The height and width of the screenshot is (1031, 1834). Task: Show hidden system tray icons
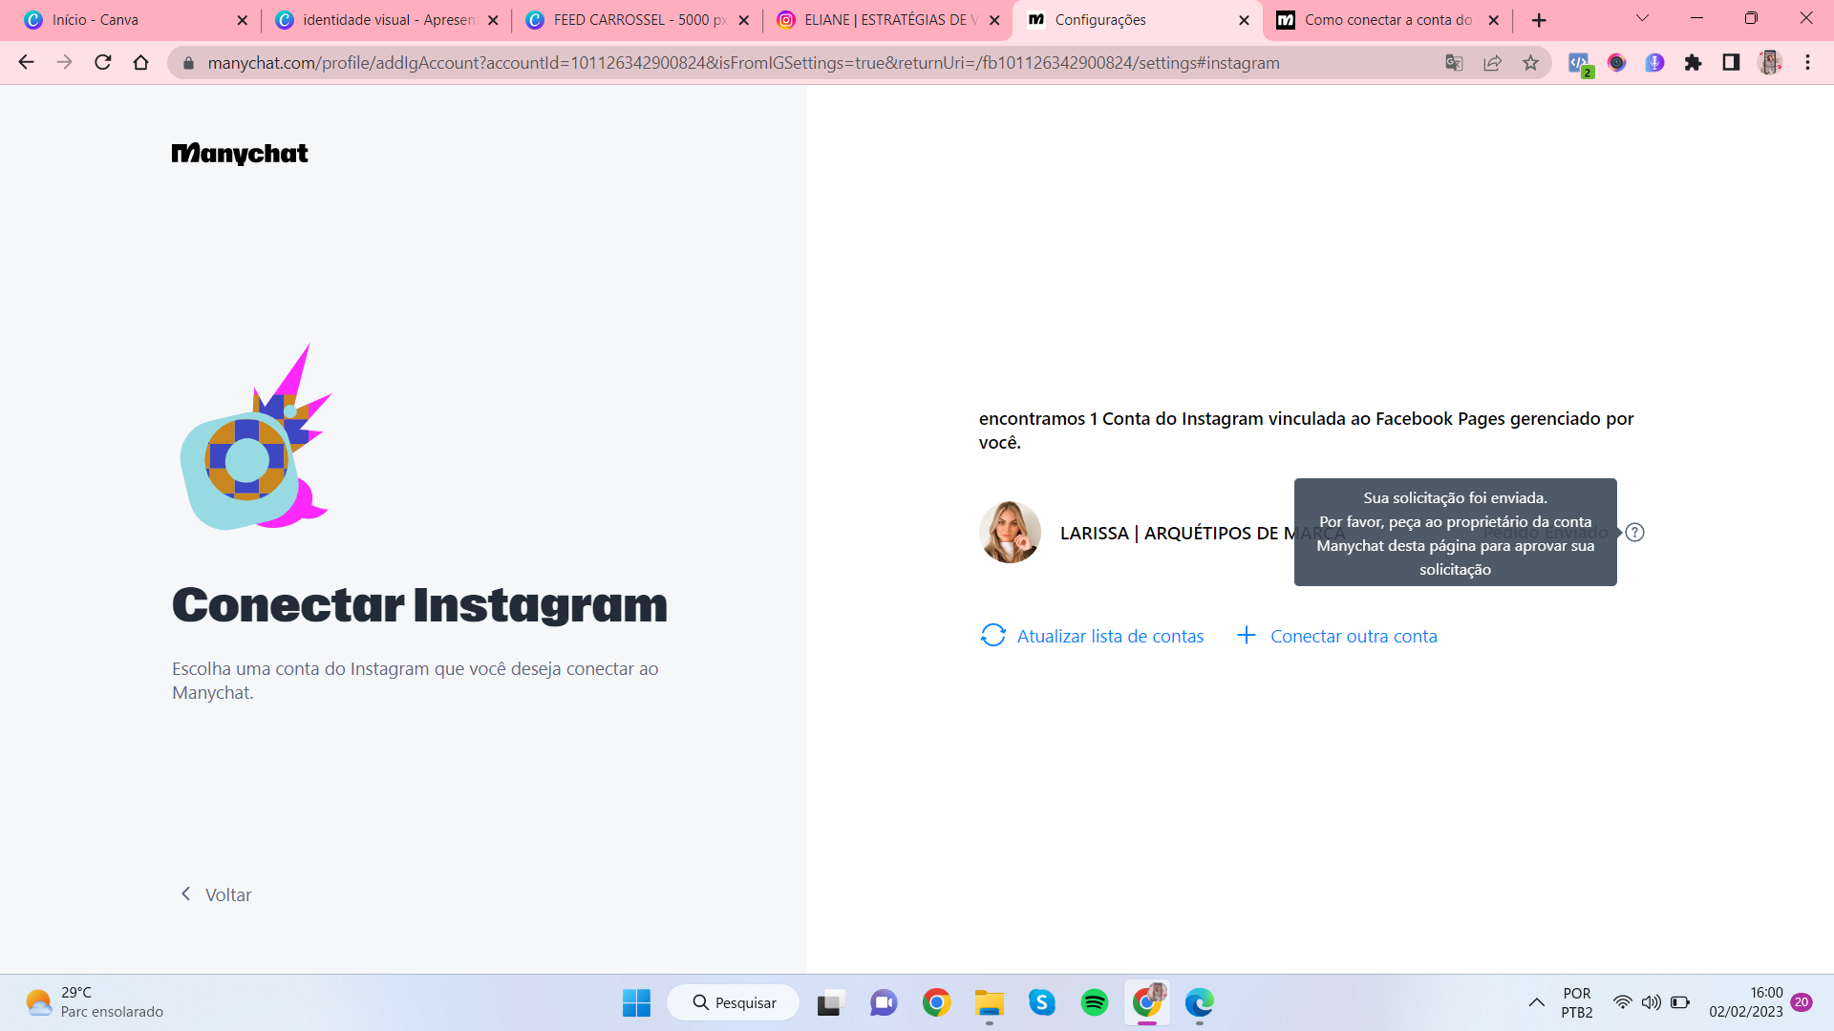(1536, 1002)
